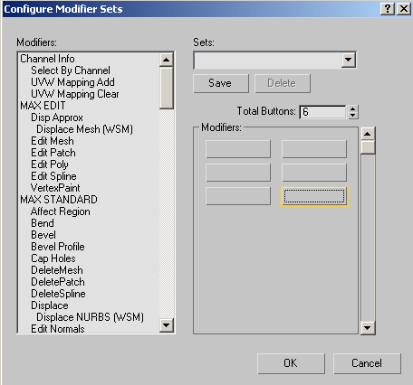
Task: Click the set buttons panel scroll down arrow
Action: [x=368, y=328]
